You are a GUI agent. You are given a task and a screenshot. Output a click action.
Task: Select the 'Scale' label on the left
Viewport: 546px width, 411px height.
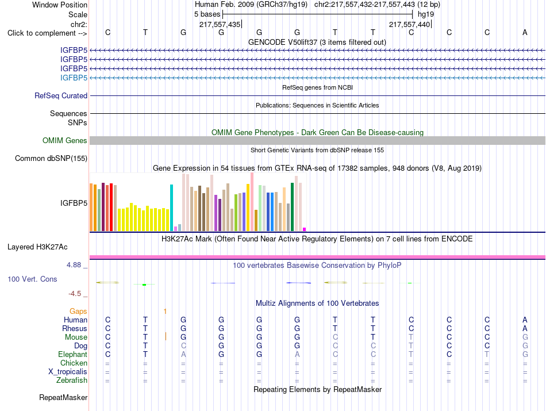[x=78, y=14]
